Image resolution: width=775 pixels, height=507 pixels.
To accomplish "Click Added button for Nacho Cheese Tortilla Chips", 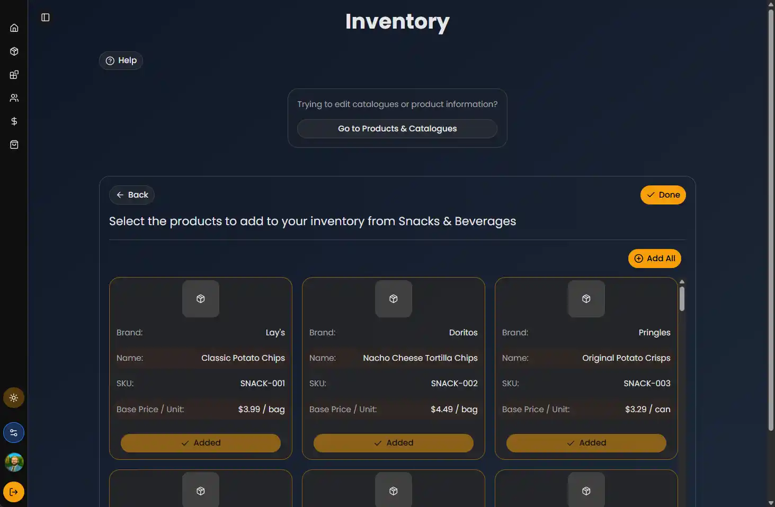I will (x=394, y=443).
